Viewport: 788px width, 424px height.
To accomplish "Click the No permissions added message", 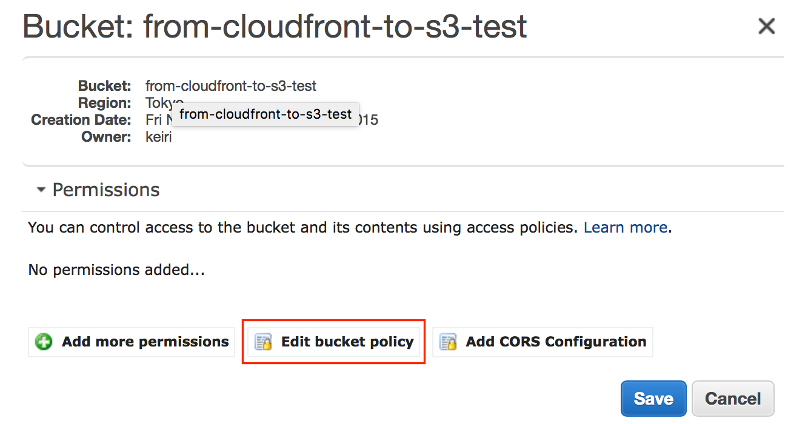I will click(x=116, y=270).
